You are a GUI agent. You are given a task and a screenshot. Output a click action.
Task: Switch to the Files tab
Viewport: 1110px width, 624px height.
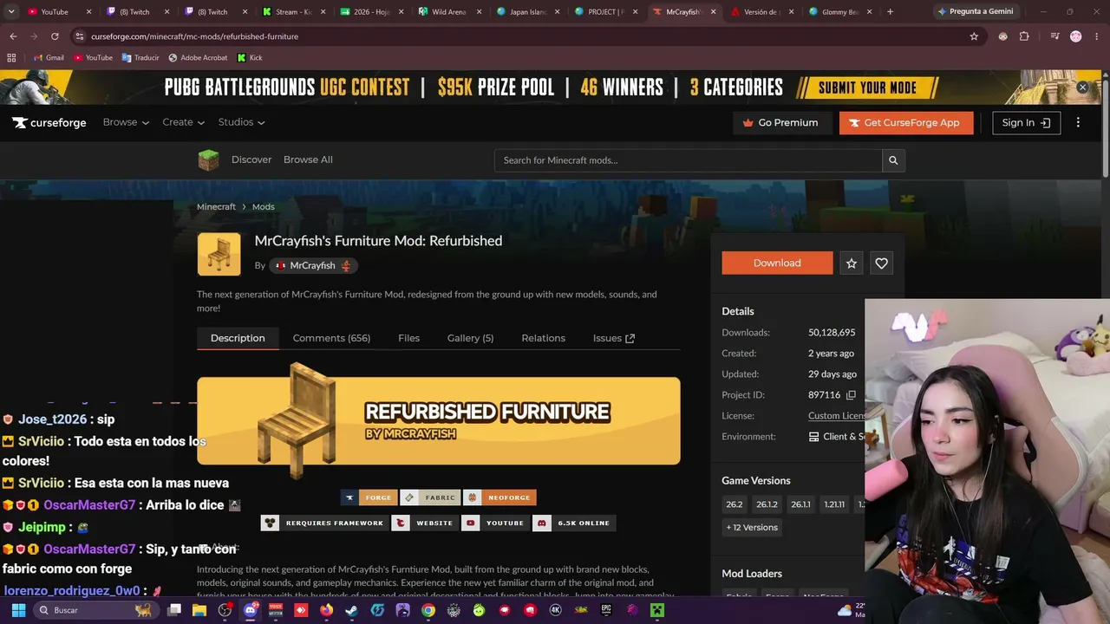click(x=408, y=338)
